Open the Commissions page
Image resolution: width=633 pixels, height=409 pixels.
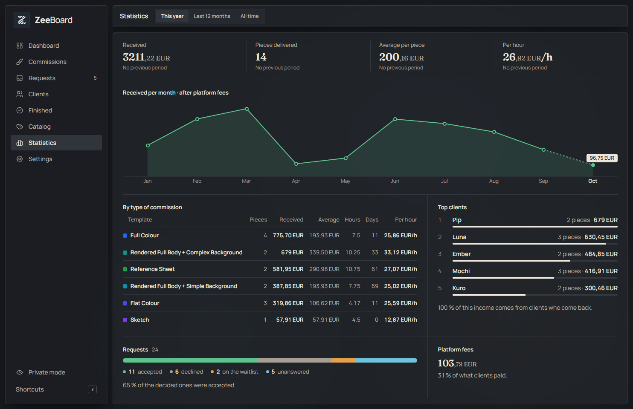tap(56, 62)
